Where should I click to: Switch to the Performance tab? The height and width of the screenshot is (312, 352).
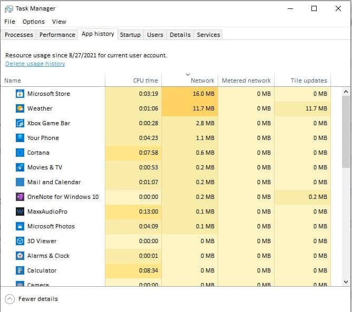click(x=57, y=35)
